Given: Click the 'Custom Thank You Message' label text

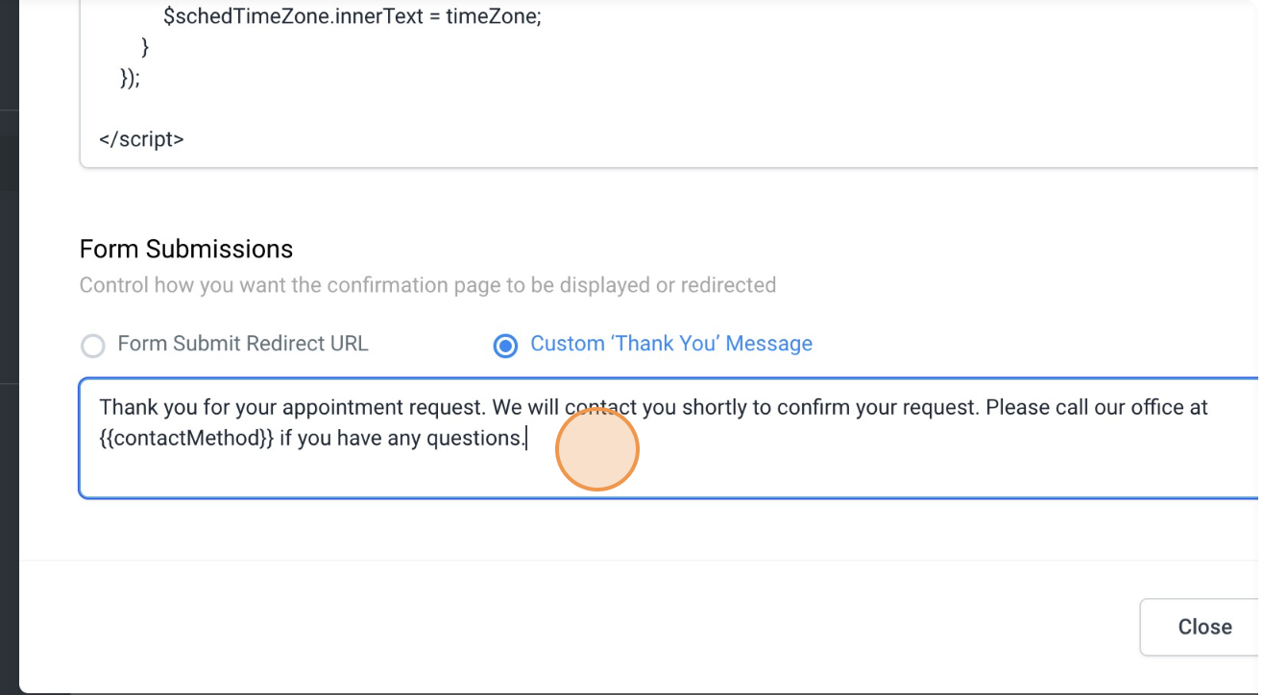Looking at the screenshot, I should [670, 344].
